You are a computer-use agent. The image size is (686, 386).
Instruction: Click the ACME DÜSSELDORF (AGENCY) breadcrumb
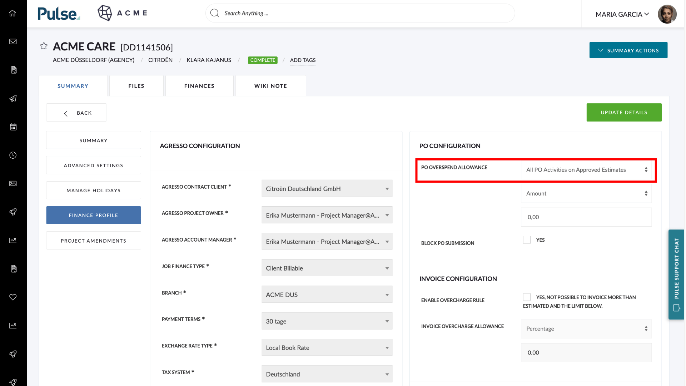coord(94,60)
